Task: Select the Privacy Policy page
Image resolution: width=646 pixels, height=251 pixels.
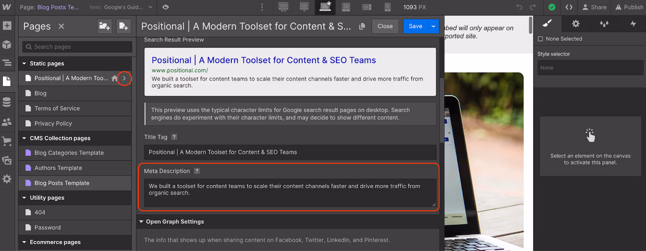Action: tap(75, 123)
